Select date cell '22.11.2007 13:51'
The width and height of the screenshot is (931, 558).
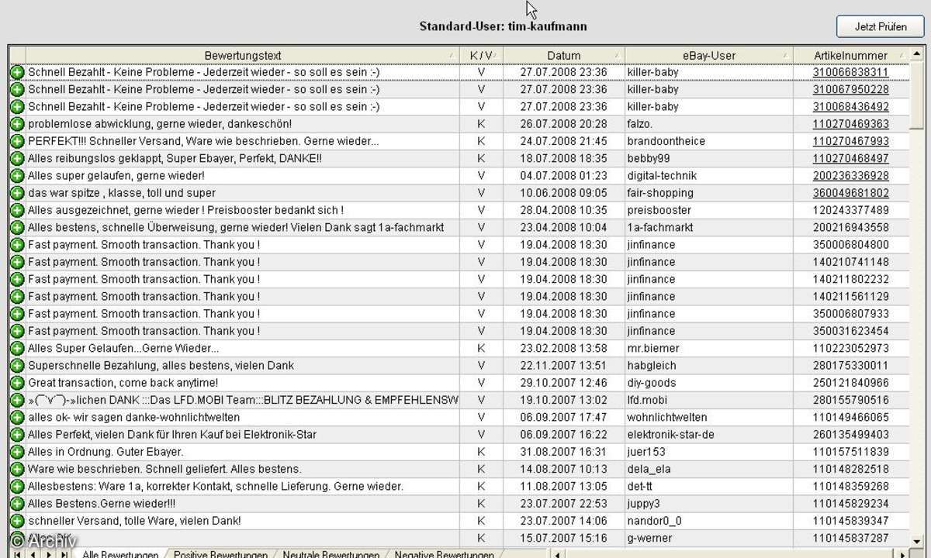(564, 366)
